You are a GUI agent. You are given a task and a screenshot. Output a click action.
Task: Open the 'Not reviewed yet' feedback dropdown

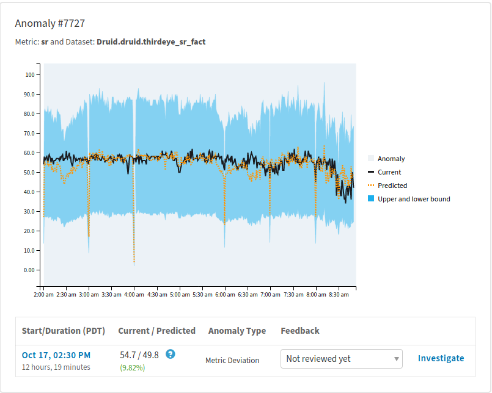342,359
